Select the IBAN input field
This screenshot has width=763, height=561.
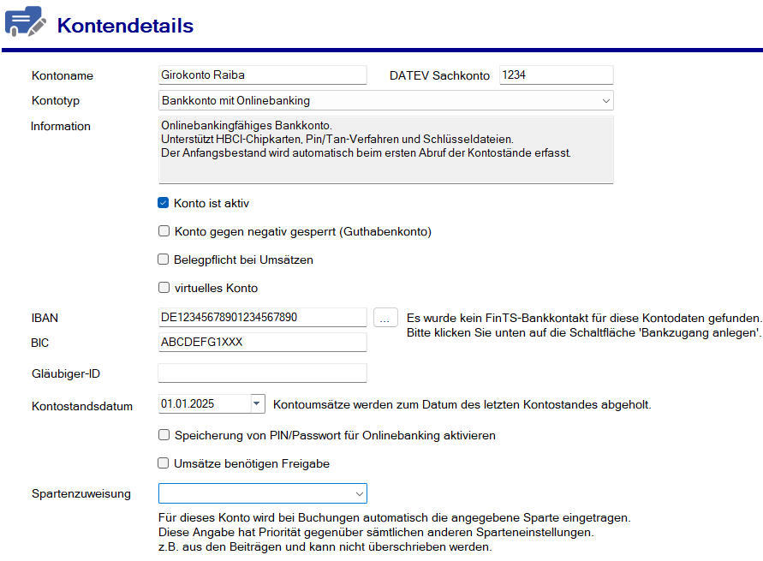tap(262, 318)
